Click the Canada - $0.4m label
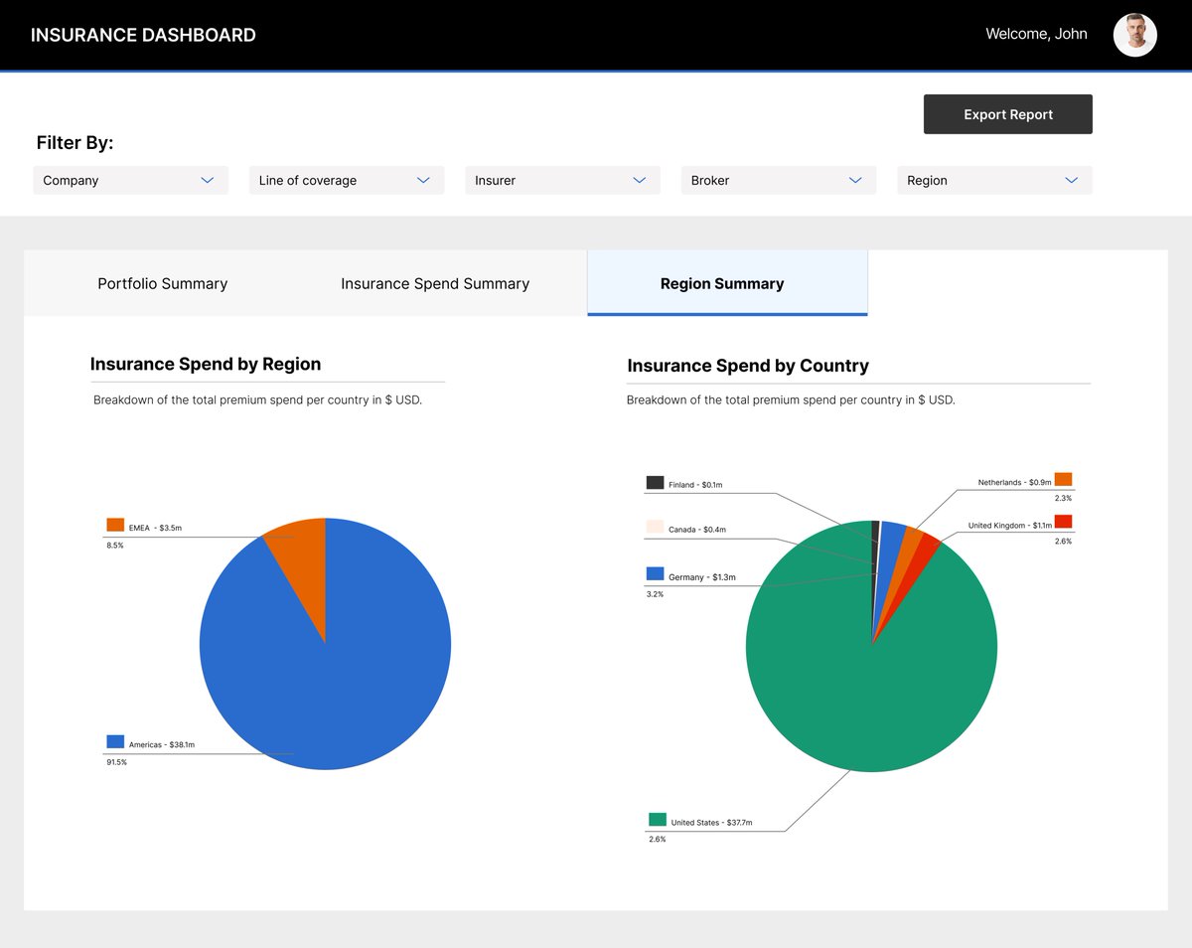 pos(697,530)
